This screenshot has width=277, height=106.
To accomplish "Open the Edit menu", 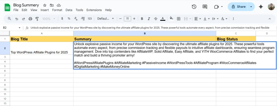I will click(x=24, y=10).
